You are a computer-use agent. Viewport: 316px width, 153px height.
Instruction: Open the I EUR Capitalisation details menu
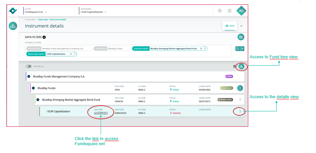point(240,112)
